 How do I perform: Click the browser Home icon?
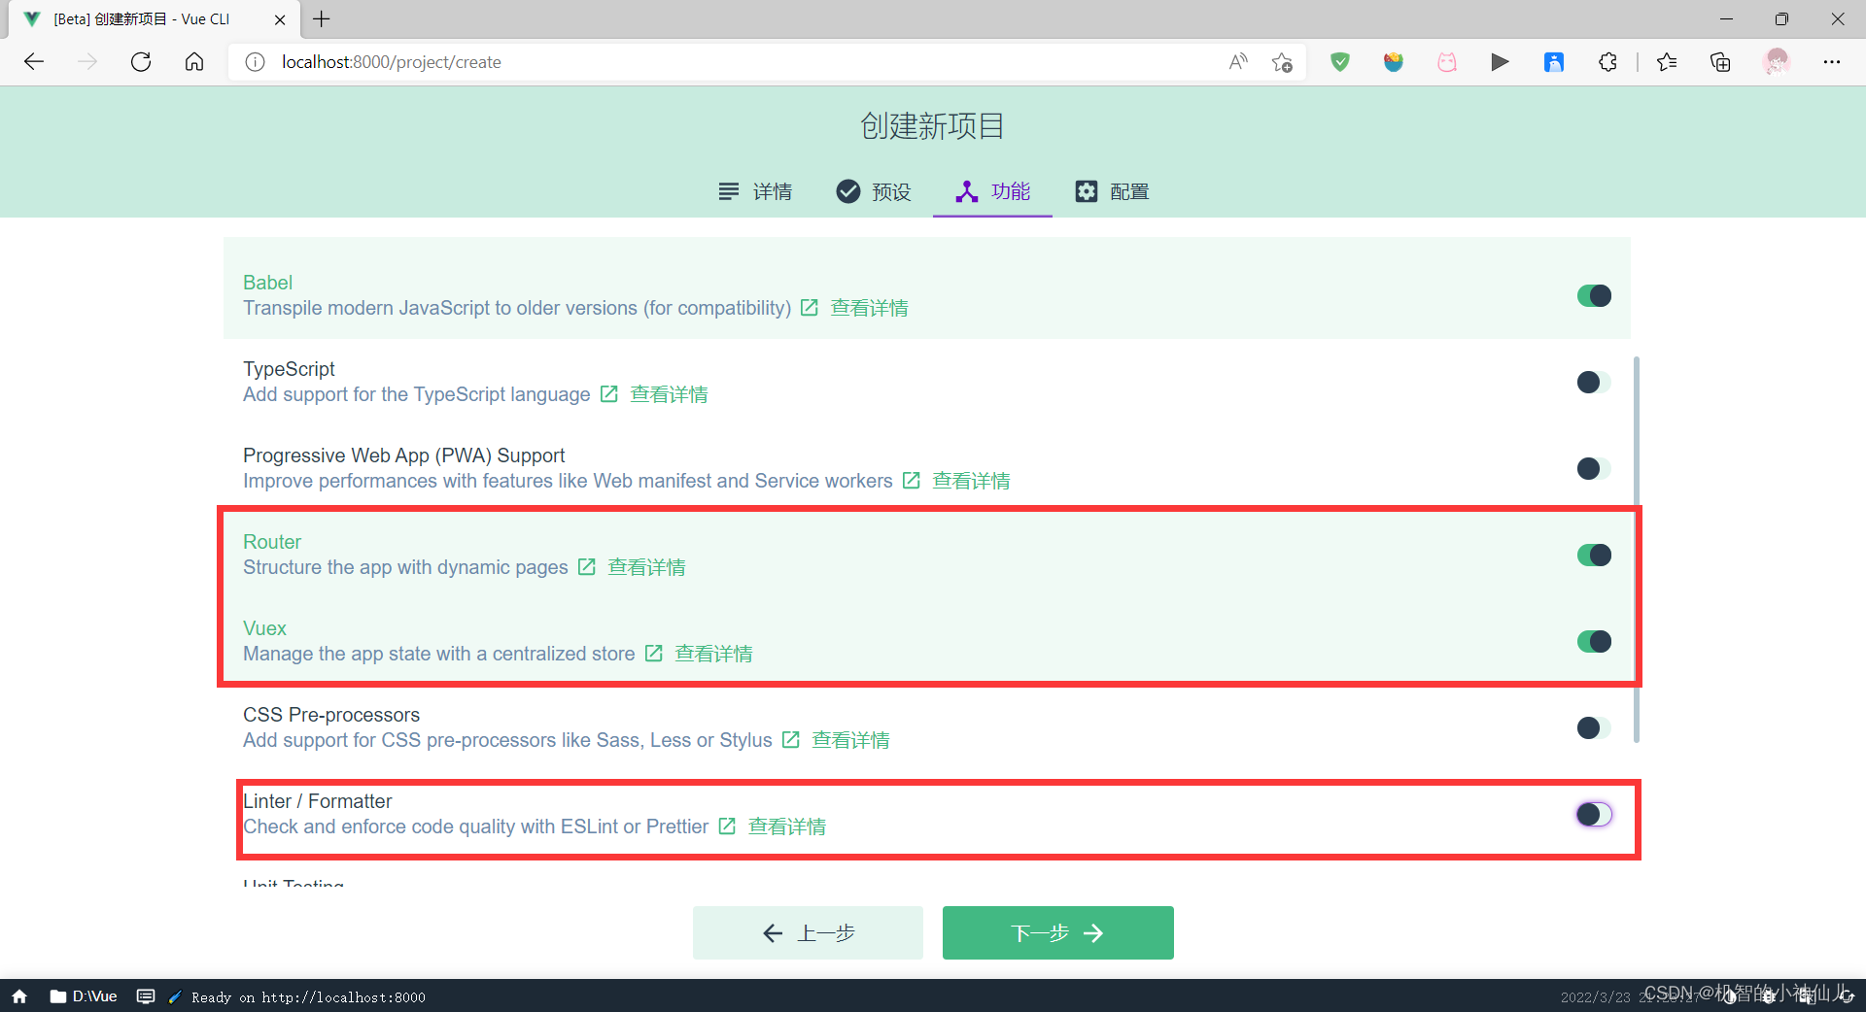point(194,62)
